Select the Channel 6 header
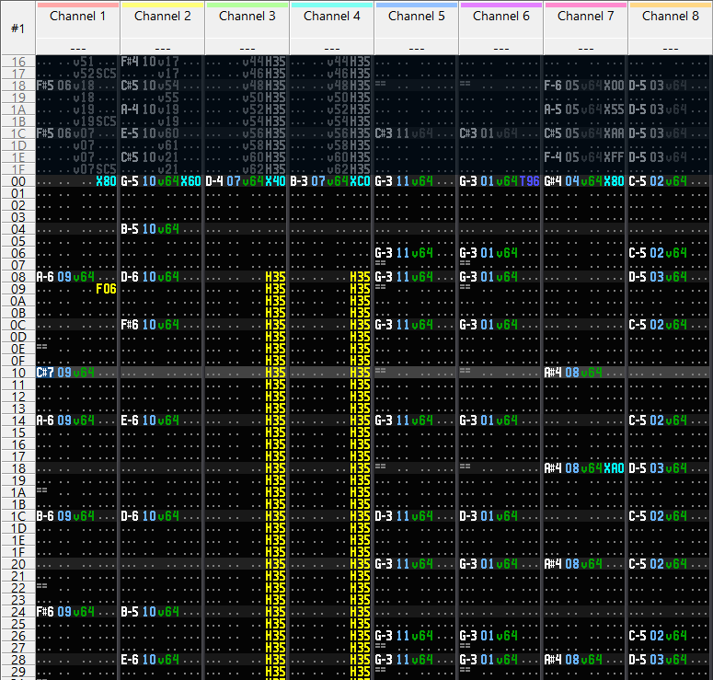 [x=500, y=17]
